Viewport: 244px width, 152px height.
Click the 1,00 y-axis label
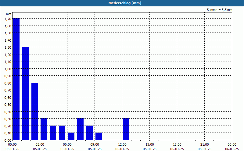coord(8,69)
